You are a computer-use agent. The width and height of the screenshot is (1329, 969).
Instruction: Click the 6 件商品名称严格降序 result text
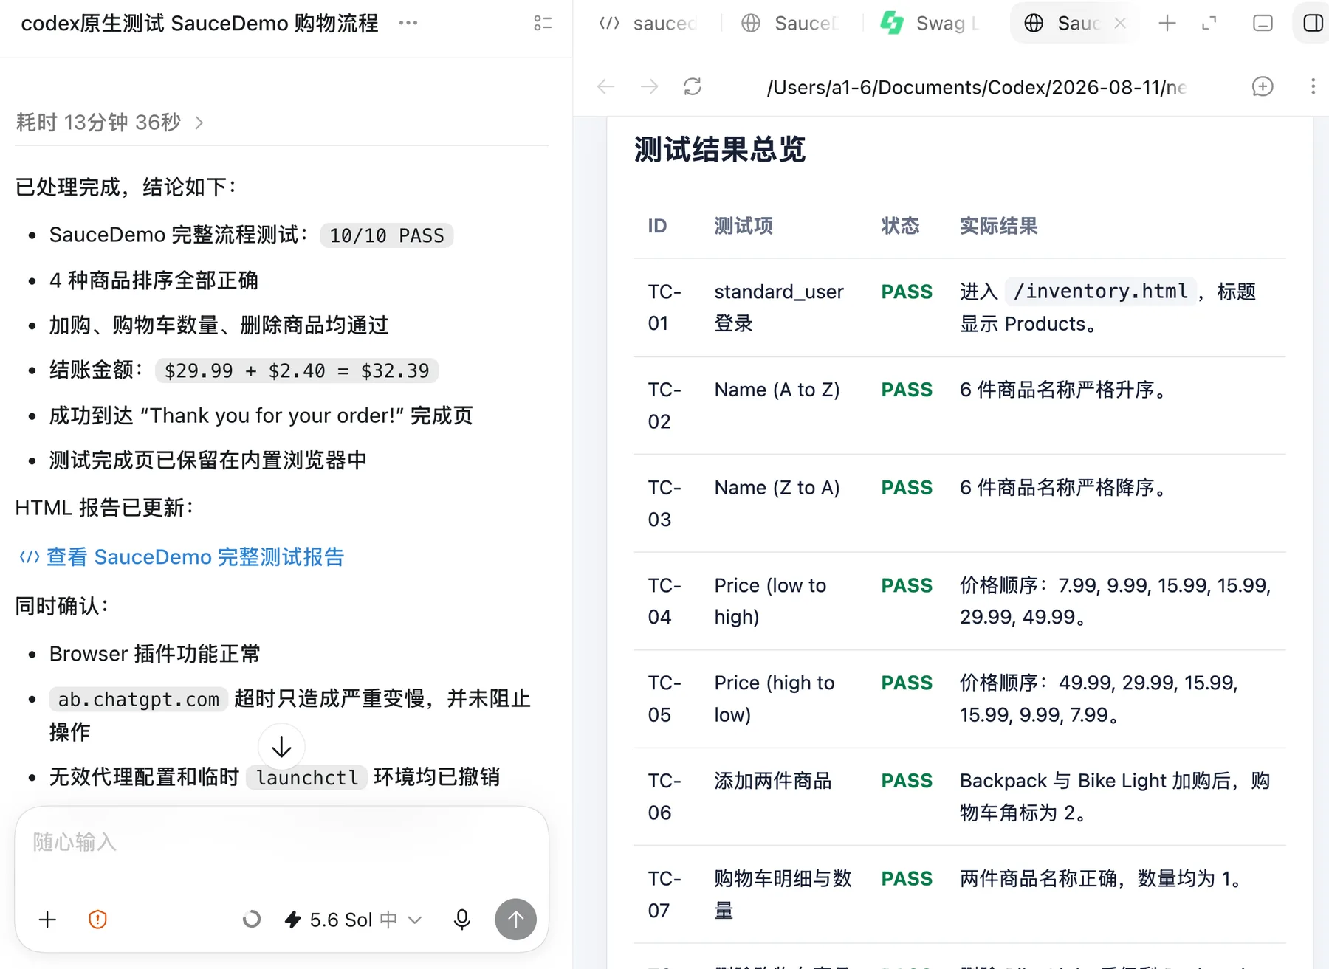tap(1062, 488)
